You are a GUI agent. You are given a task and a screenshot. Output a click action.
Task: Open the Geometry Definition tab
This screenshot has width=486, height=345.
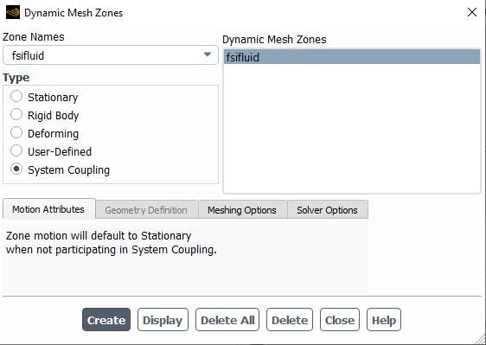click(x=147, y=210)
